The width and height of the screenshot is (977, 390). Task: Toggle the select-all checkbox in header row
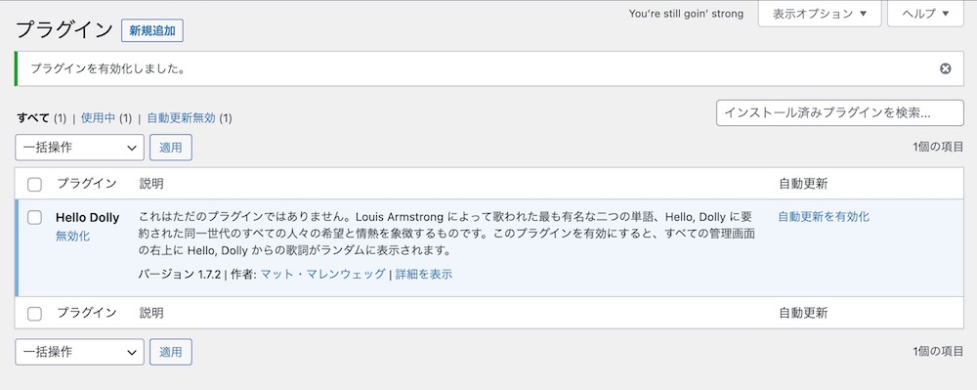pyautogui.click(x=35, y=184)
